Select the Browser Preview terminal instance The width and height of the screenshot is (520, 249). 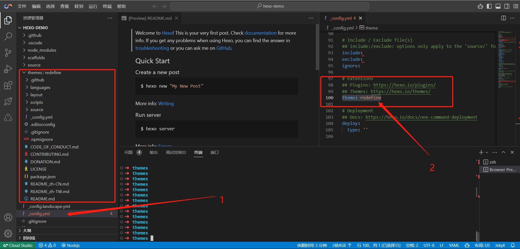500,170
